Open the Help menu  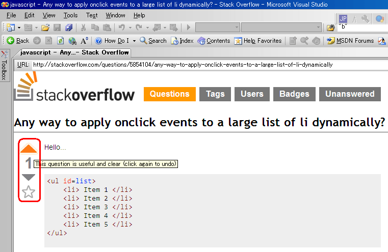[139, 15]
